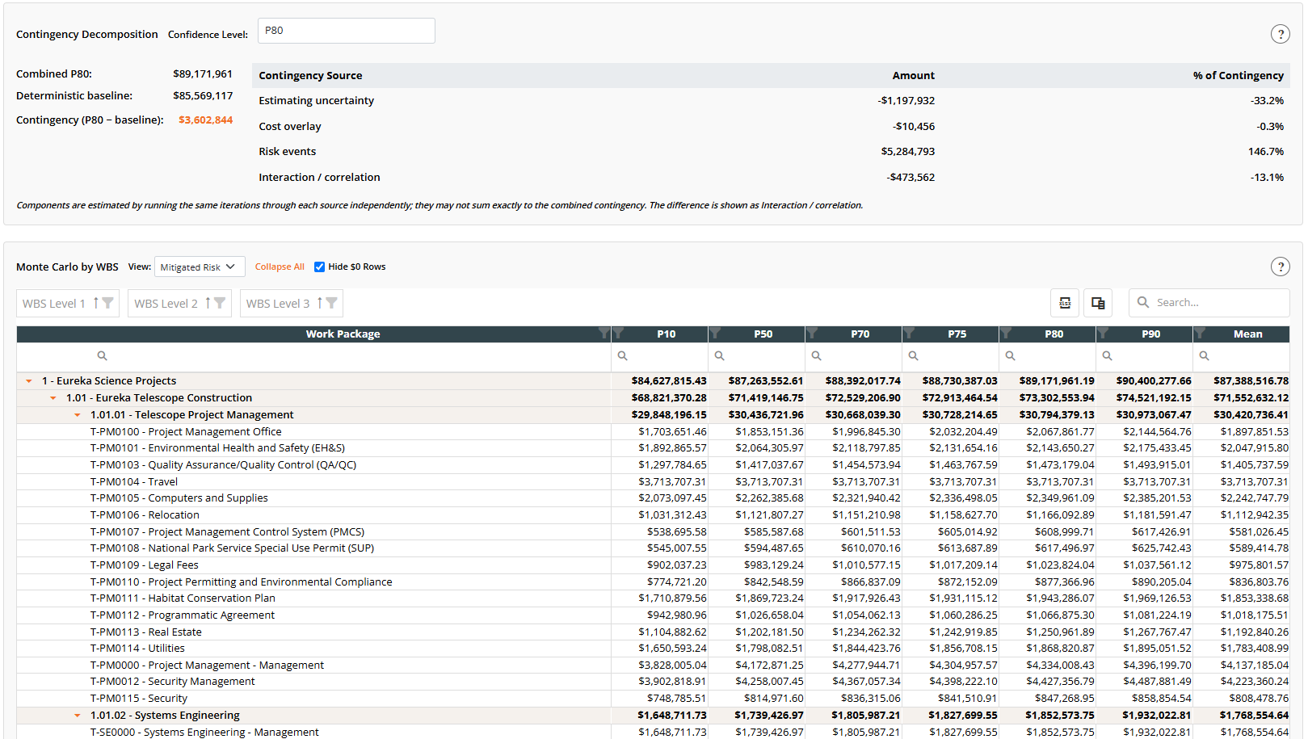
Task: Sort by P80 column header
Action: [x=1054, y=334]
